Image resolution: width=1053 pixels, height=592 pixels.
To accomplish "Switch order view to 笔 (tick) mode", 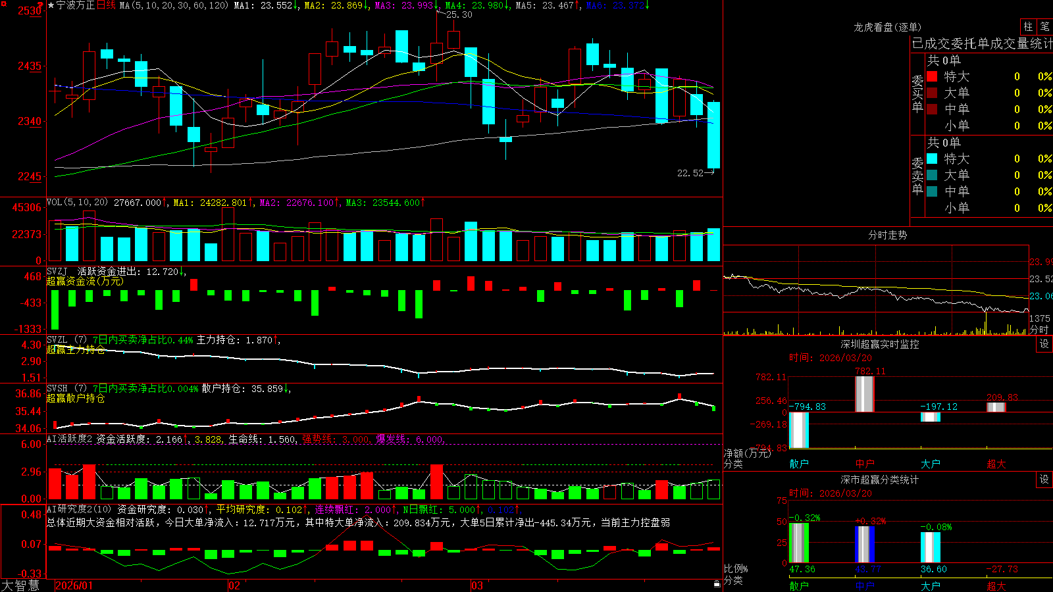I will (1044, 26).
